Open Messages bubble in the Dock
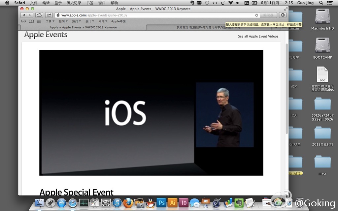This screenshot has width=338, height=211. [x=195, y=203]
